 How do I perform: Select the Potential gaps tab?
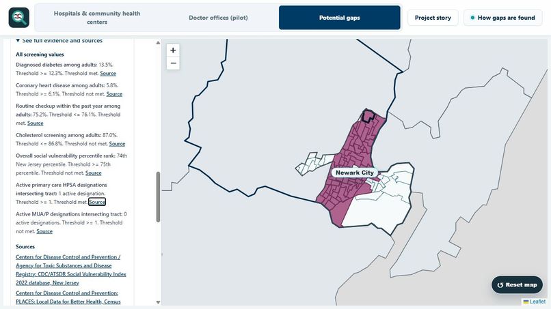click(x=340, y=18)
